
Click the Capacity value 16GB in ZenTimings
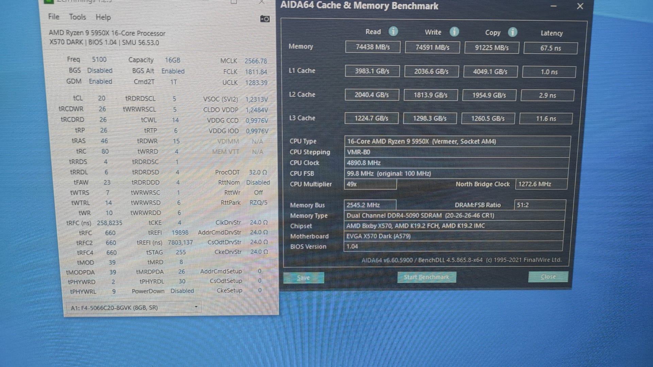(172, 60)
